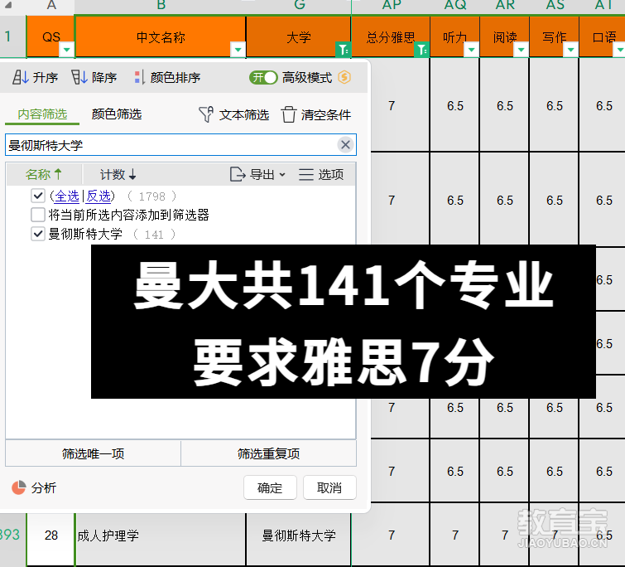Image resolution: width=625 pixels, height=567 pixels.
Task: Click the 全选 link
Action: (67, 196)
